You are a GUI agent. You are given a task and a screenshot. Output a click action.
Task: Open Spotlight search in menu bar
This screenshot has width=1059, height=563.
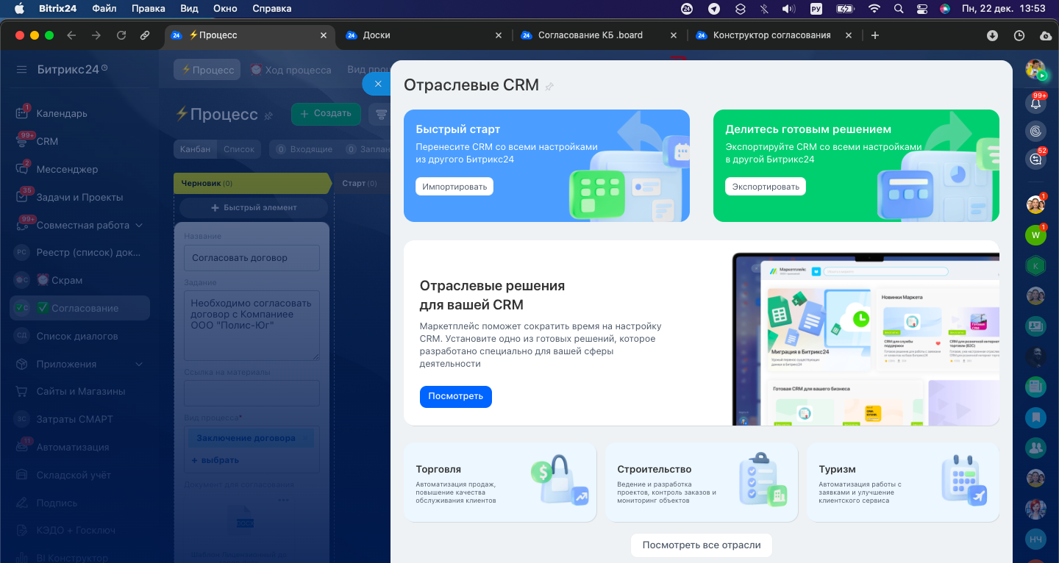pos(898,9)
